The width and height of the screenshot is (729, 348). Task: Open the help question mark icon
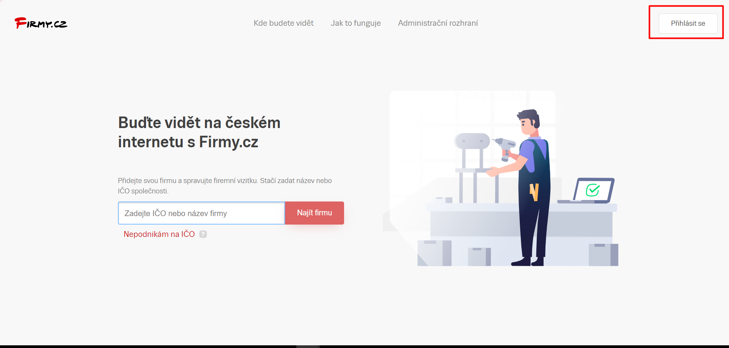tap(203, 234)
